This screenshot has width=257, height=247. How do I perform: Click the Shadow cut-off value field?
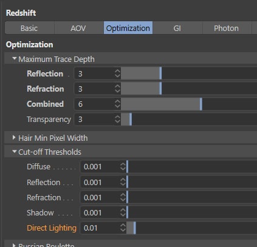coord(100,212)
